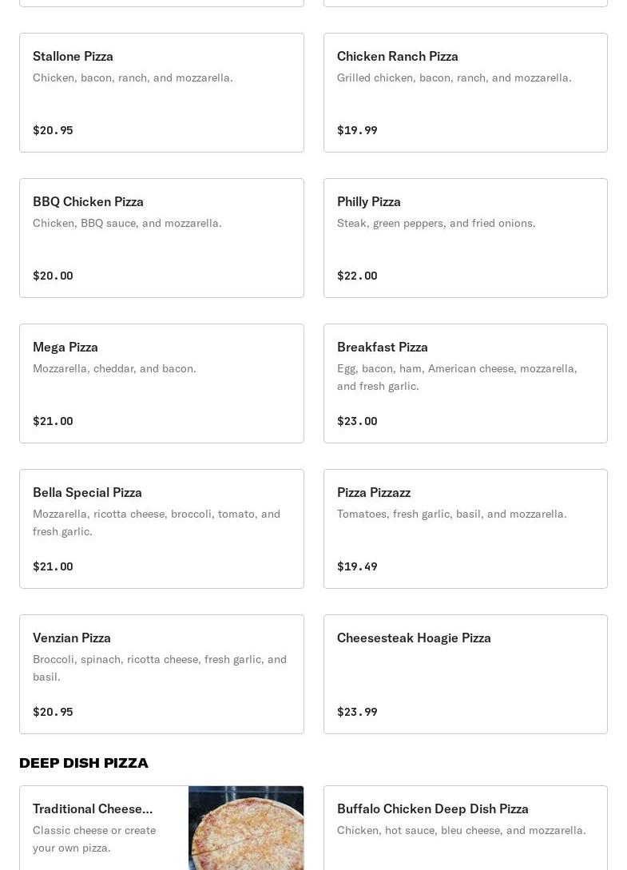Click the "Mozzarella, cheddar, and bacon" description

point(114,368)
